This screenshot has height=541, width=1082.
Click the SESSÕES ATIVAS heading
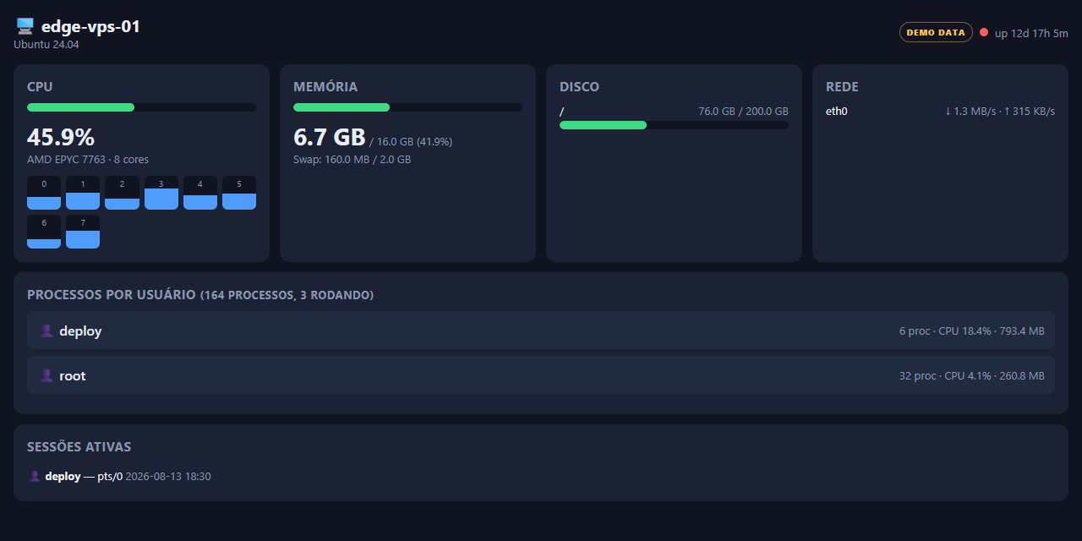(79, 446)
